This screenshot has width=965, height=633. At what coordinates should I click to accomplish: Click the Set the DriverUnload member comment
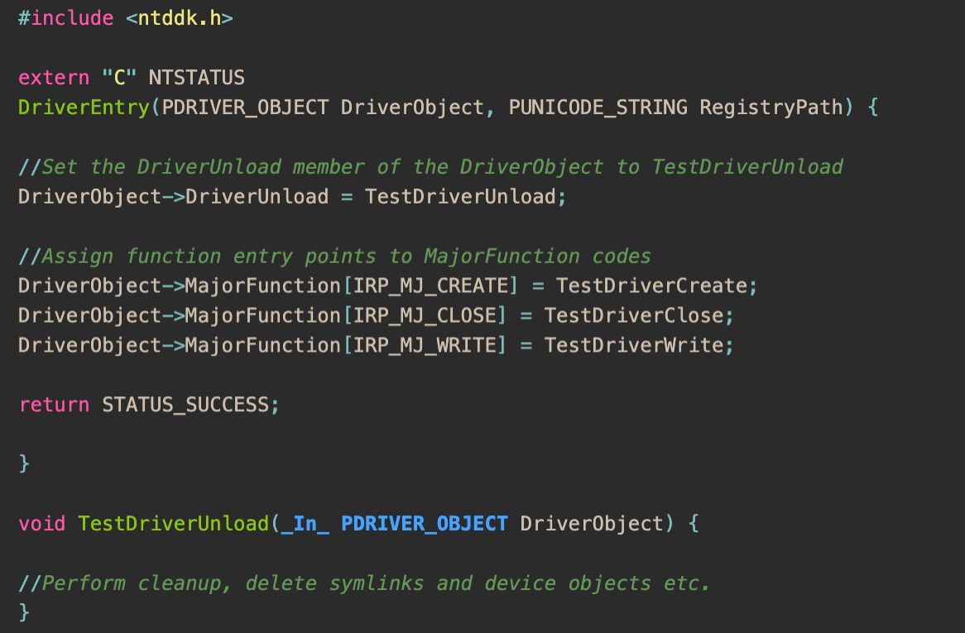click(x=431, y=166)
